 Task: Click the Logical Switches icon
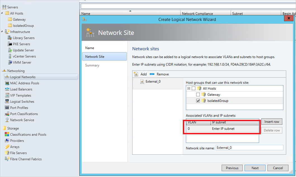click(x=7, y=101)
